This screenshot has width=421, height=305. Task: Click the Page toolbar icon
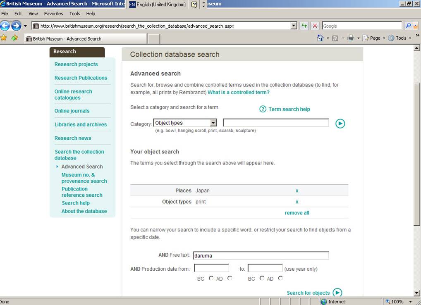366,38
